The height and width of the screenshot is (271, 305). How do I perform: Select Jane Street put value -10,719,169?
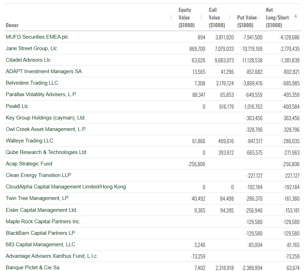click(x=252, y=49)
